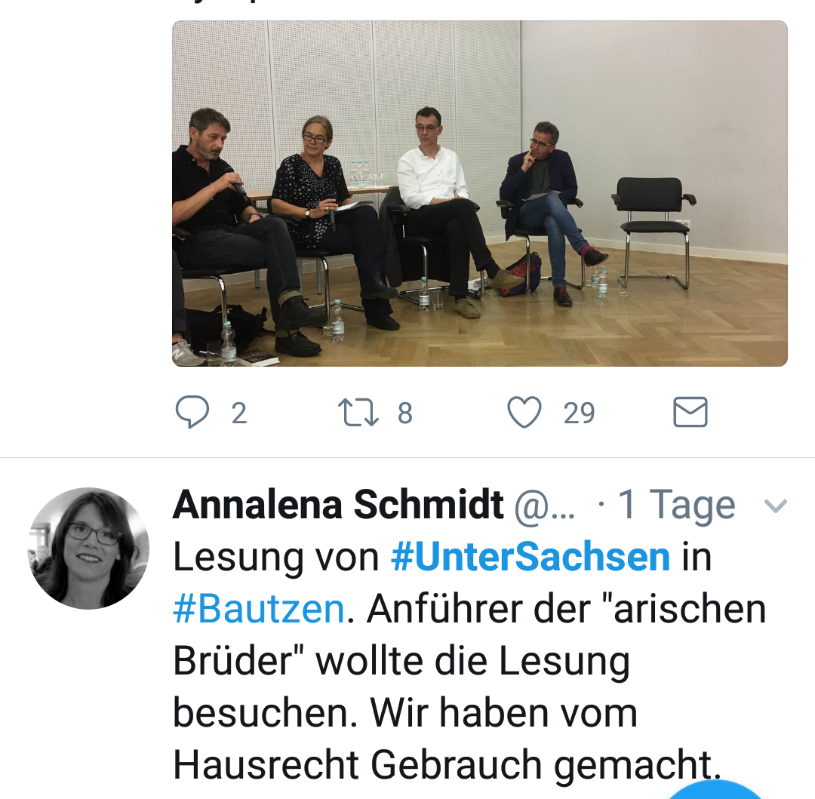Expand the tweet options chevron

click(776, 506)
